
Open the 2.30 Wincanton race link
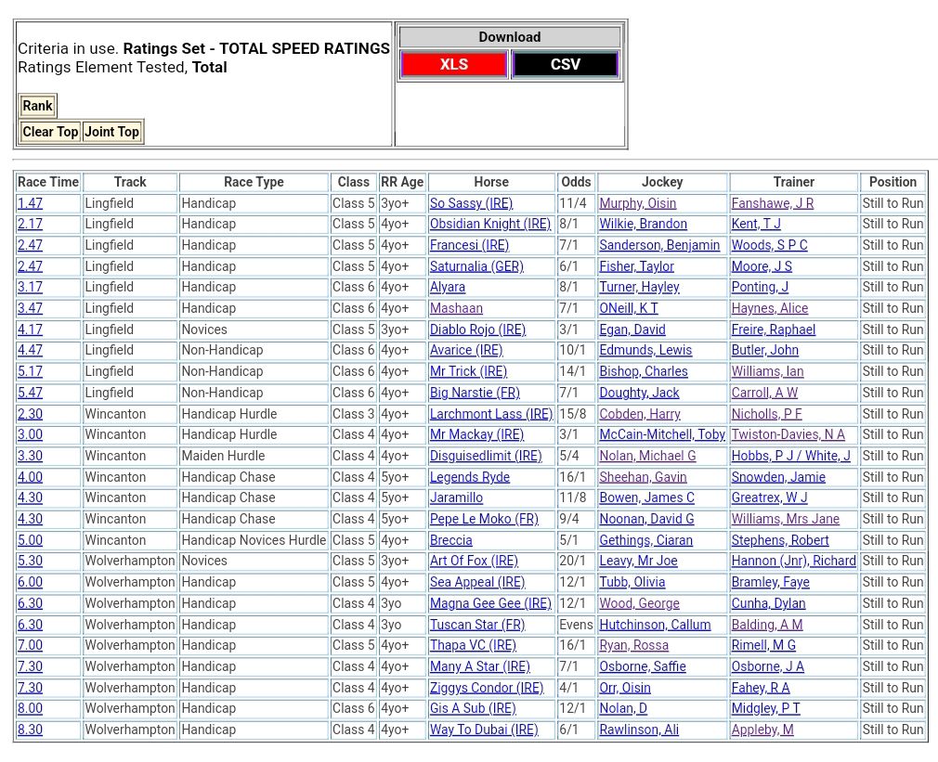(30, 414)
